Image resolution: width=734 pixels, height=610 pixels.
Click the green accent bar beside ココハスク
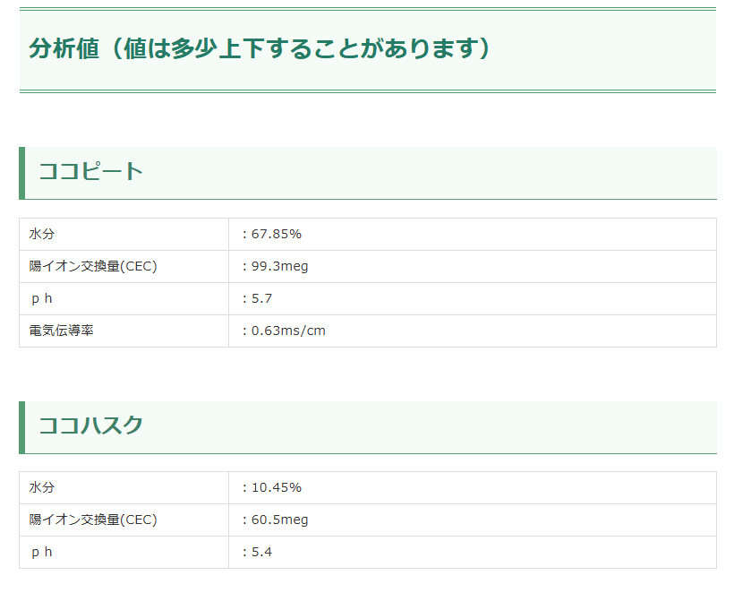click(21, 427)
